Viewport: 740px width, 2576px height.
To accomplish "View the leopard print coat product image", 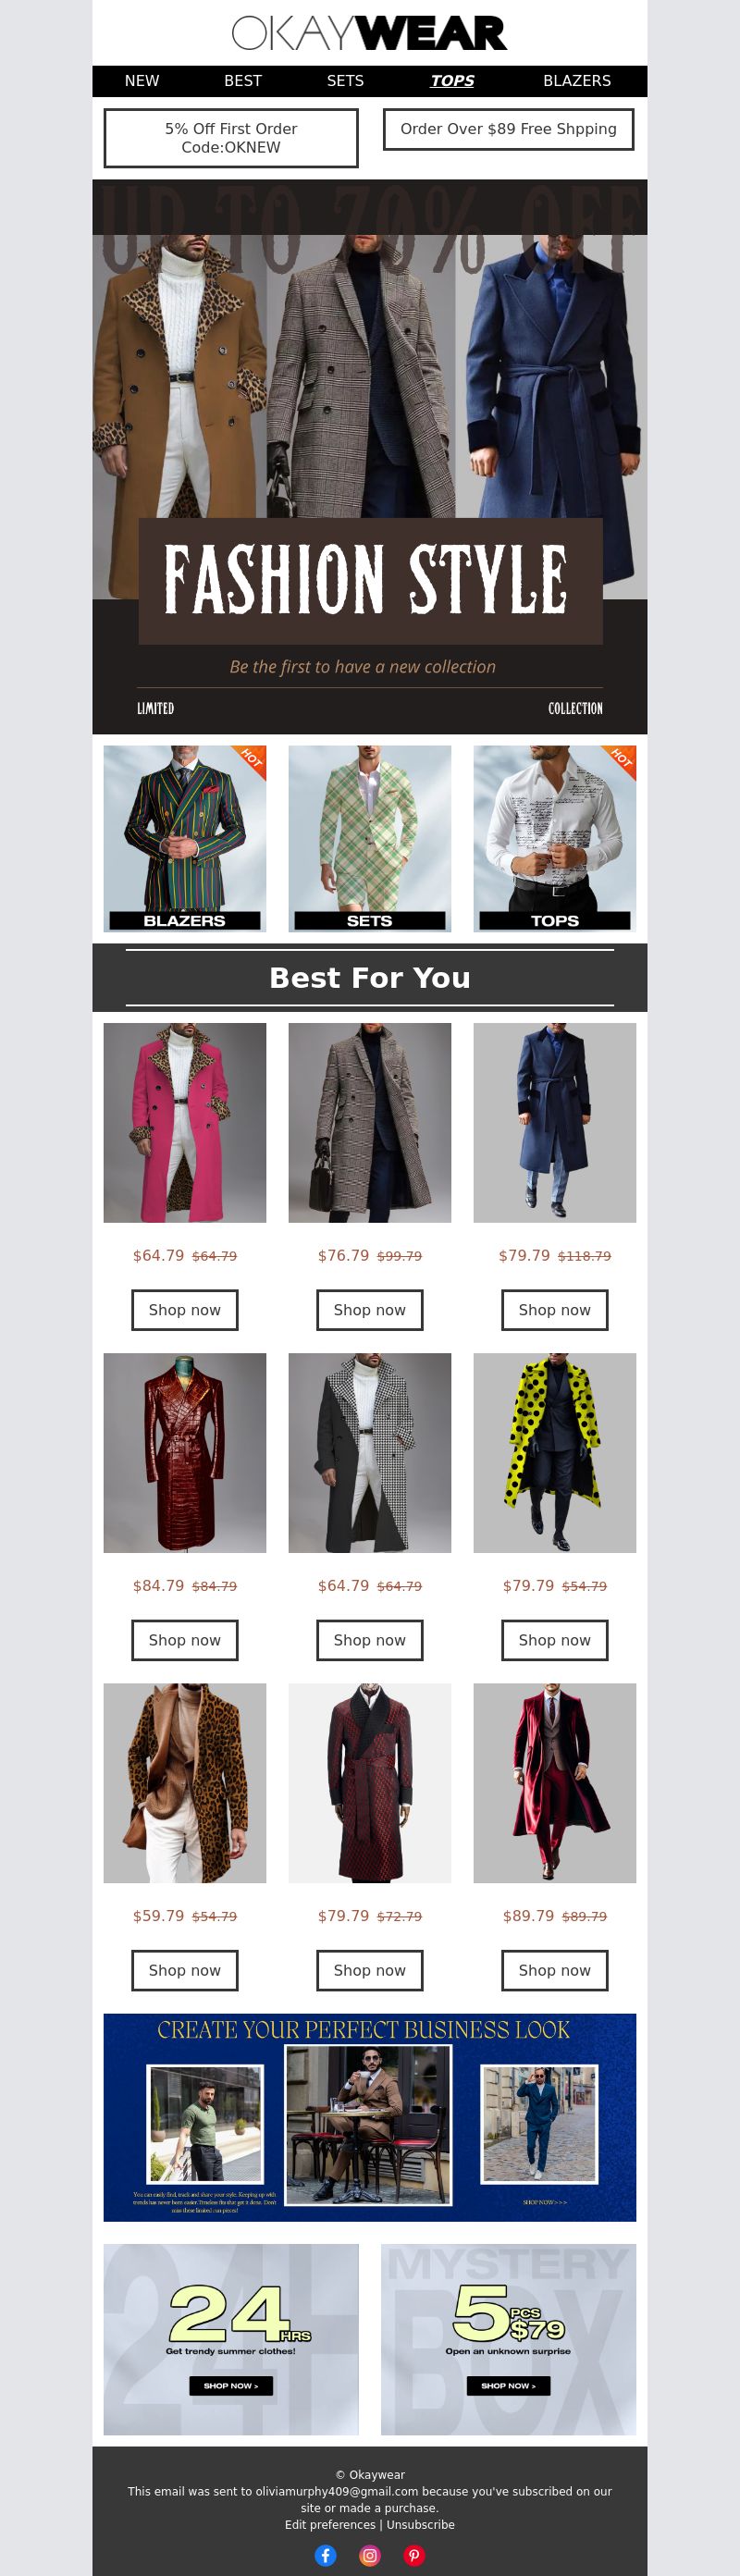I will pos(185,1783).
